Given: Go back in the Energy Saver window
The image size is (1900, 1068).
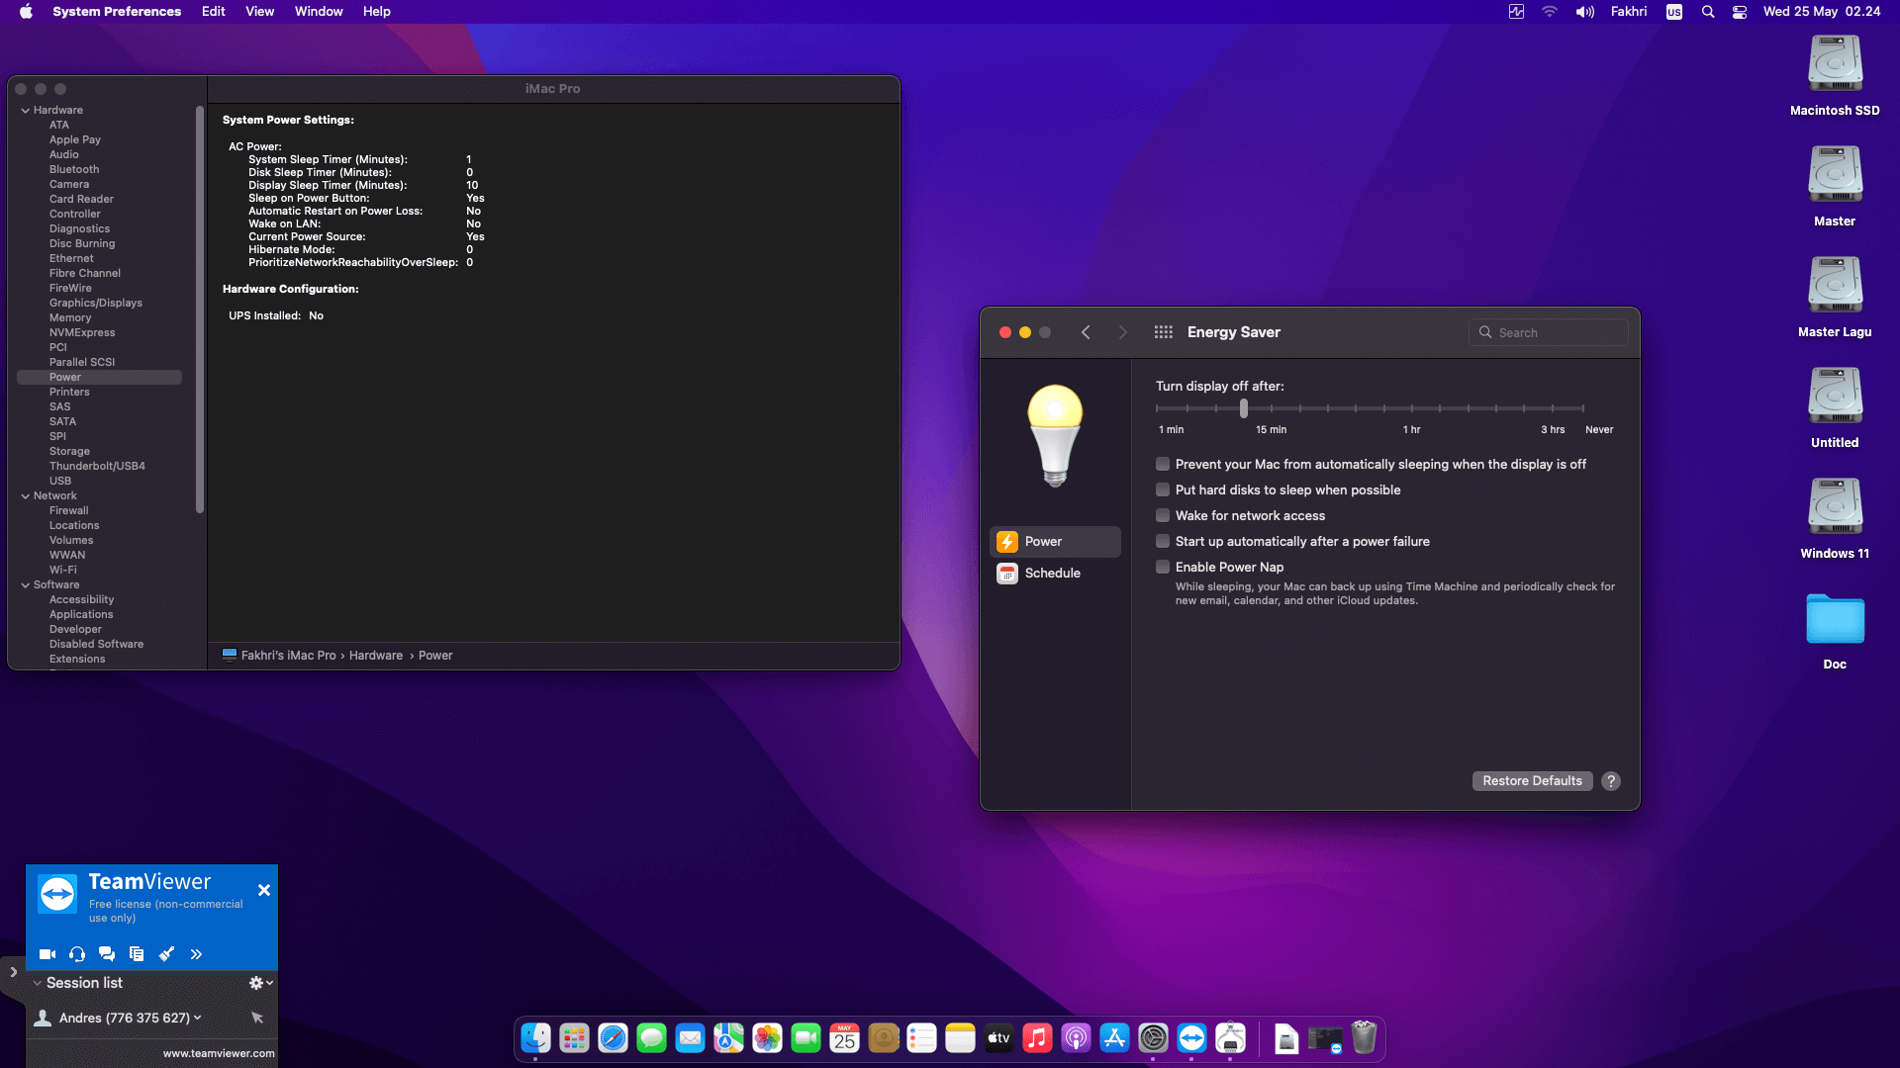Looking at the screenshot, I should pyautogui.click(x=1086, y=332).
